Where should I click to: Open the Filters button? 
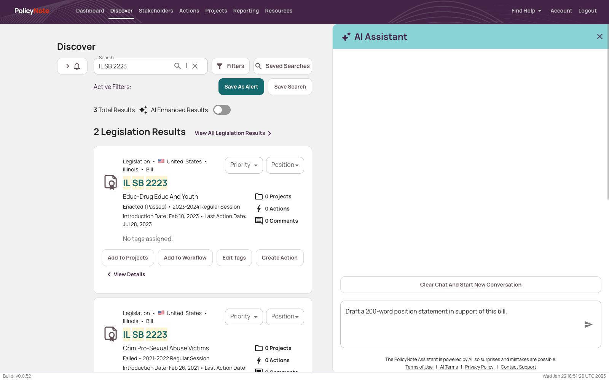click(231, 66)
